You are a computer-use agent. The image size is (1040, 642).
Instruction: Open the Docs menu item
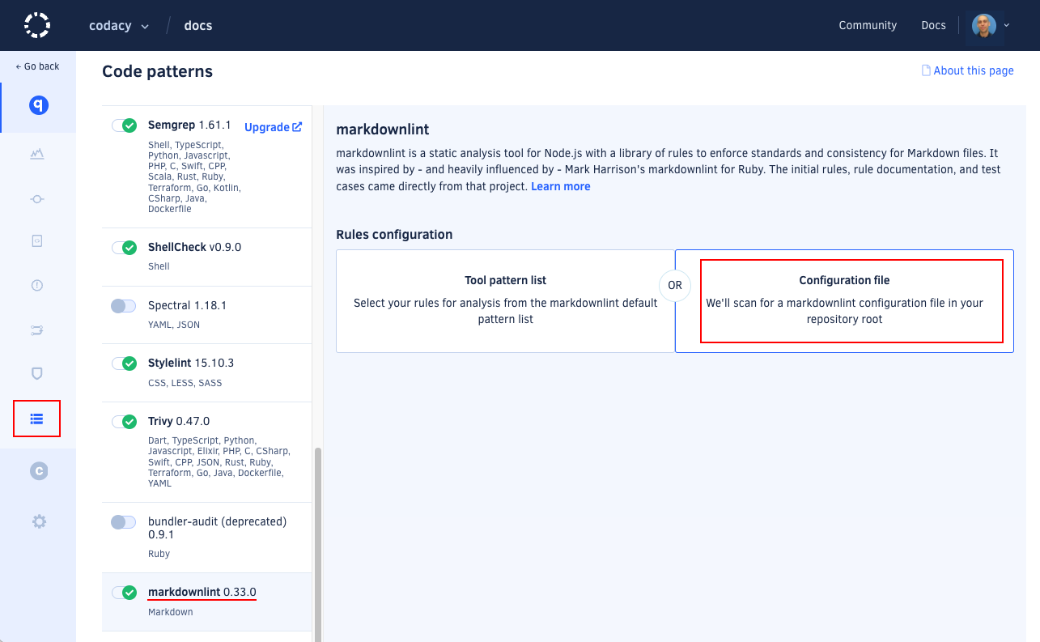(933, 25)
